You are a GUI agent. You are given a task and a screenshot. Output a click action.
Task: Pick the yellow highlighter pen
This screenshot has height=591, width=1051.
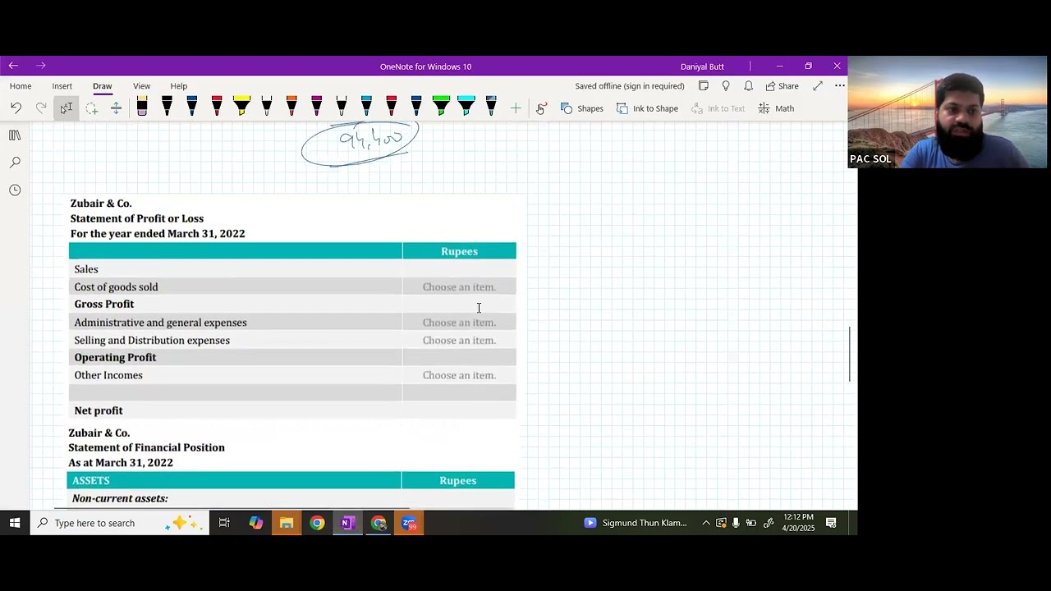241,107
